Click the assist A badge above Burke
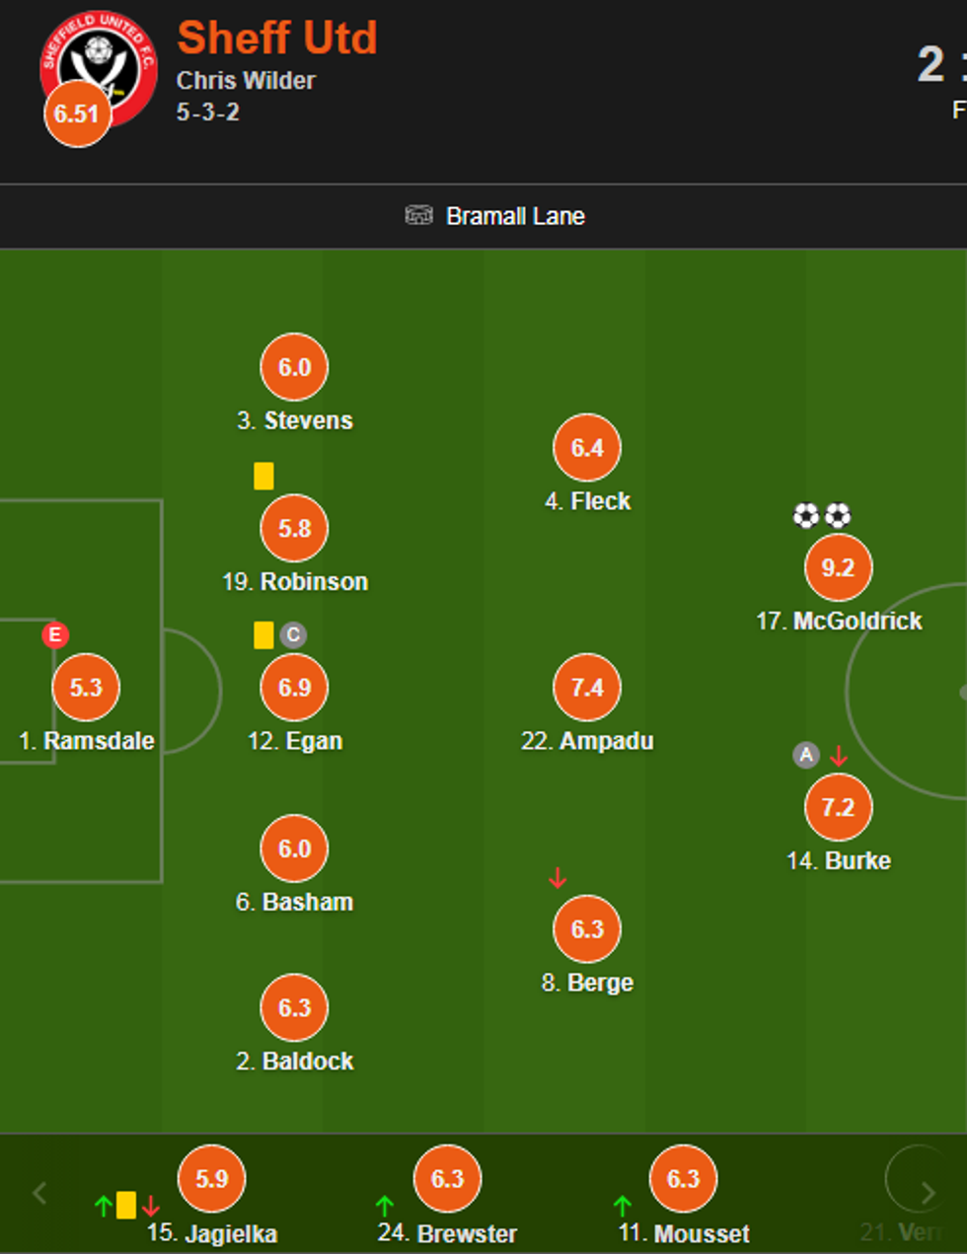This screenshot has width=967, height=1254. 806,756
